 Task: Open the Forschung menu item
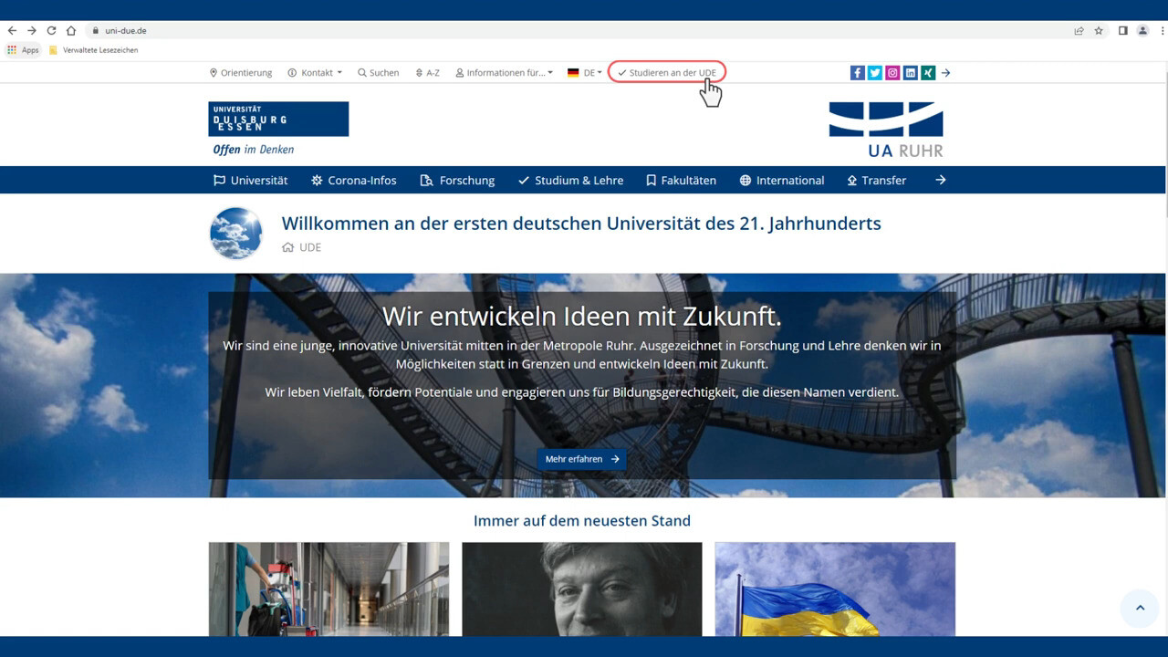point(457,181)
